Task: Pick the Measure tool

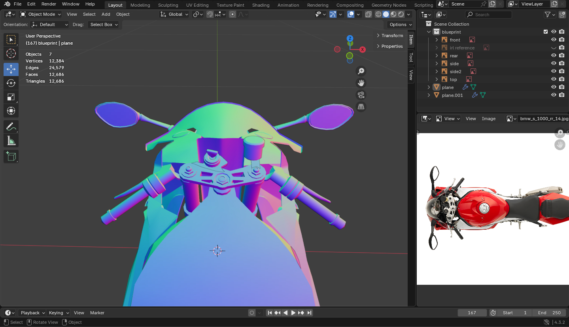Action: tap(11, 141)
